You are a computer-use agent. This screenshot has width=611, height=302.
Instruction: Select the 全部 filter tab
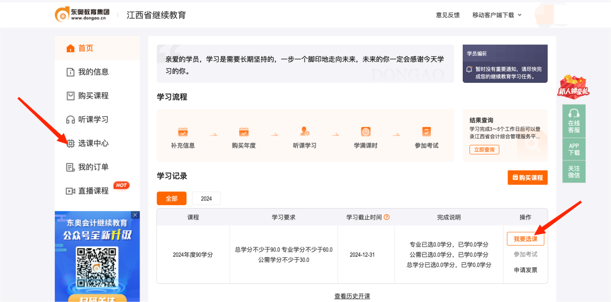171,198
